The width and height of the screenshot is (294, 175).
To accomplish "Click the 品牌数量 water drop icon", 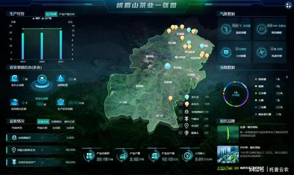I will [x=61, y=78].
